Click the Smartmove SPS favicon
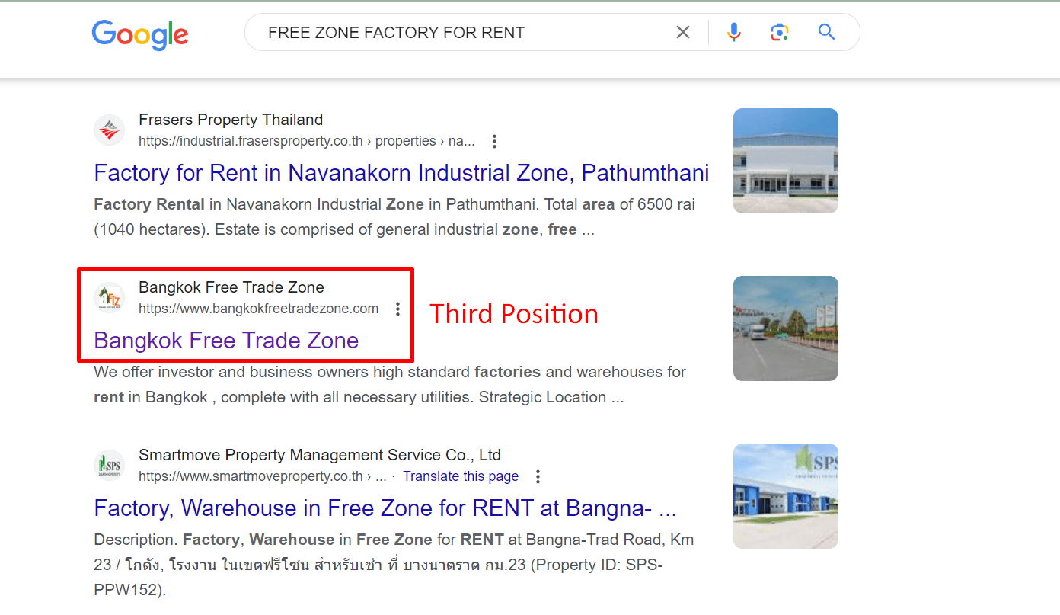This screenshot has width=1060, height=615. pos(110,466)
